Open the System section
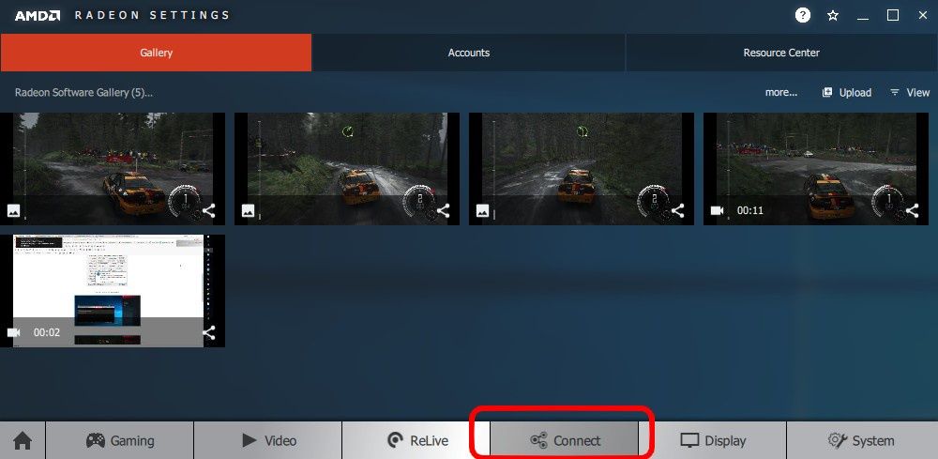Viewport: 938px width, 459px height. pos(862,440)
